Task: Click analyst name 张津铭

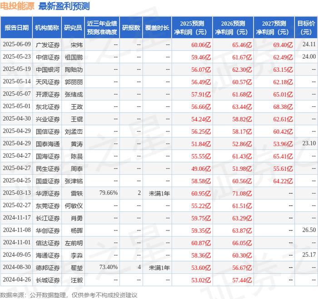Action: tap(74, 181)
